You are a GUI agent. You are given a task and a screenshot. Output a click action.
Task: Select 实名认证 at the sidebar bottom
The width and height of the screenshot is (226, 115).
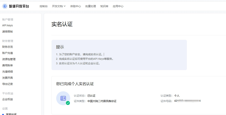(x=11, y=114)
